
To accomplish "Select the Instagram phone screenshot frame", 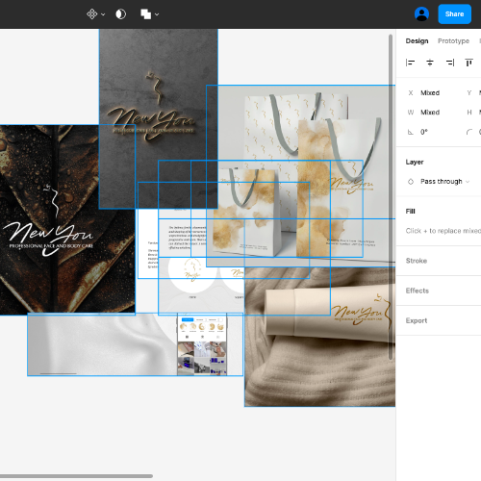I will click(202, 344).
